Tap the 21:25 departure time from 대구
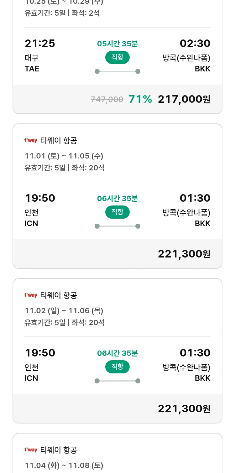Viewport: 235px width, 473px height. tap(40, 44)
